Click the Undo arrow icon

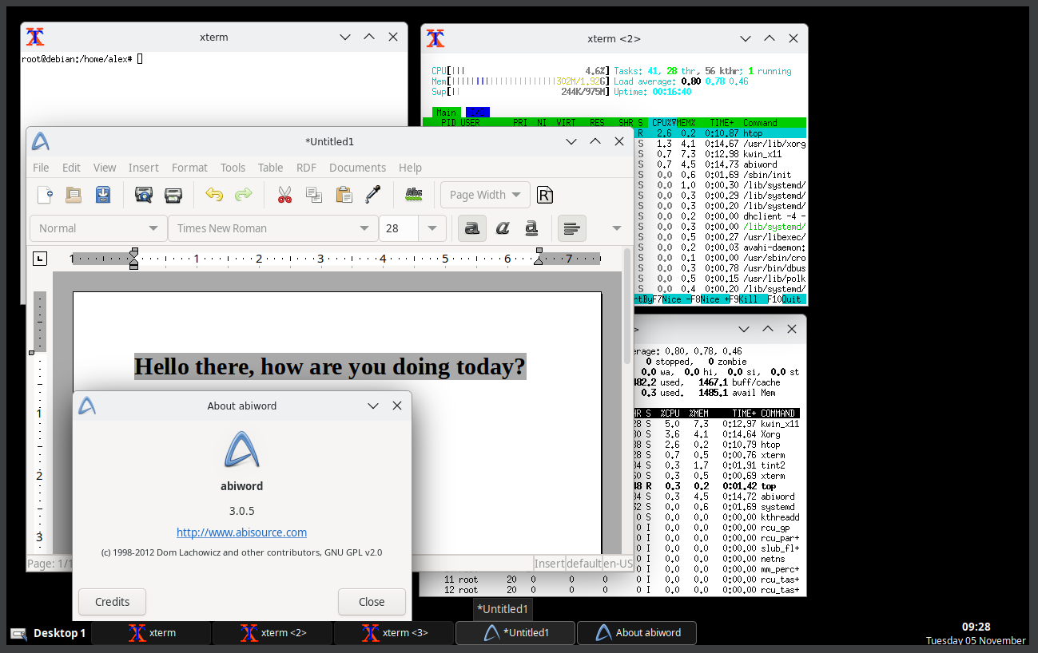click(213, 195)
